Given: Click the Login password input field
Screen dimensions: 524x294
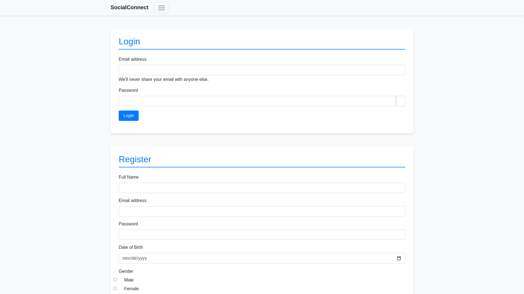Looking at the screenshot, I should click(257, 101).
